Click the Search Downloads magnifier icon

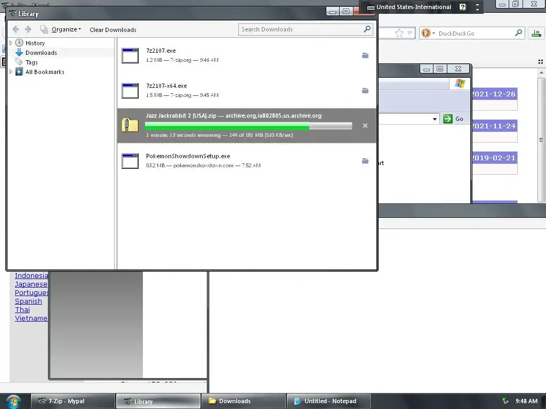(367, 29)
